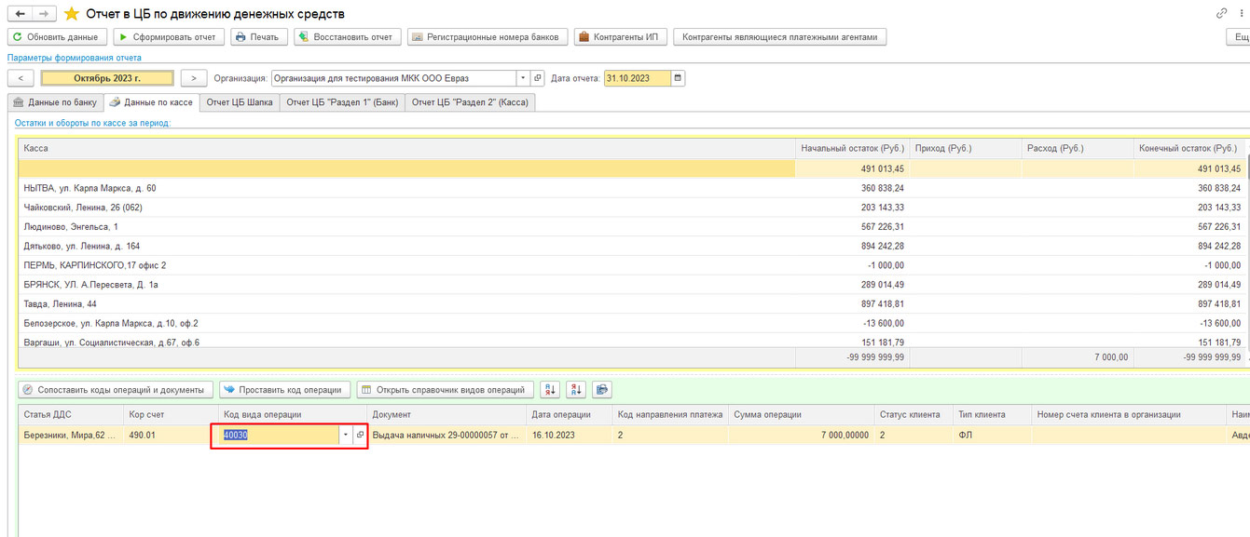Image resolution: width=1250 pixels, height=537 pixels.
Task: Click Сумма операции column header
Action: click(802, 414)
